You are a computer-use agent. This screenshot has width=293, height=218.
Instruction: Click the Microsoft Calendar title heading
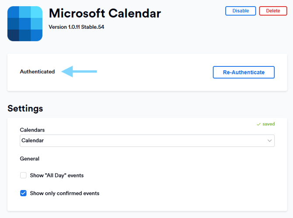(x=105, y=14)
